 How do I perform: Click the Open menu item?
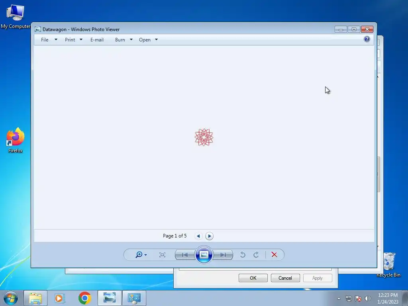[x=145, y=40]
